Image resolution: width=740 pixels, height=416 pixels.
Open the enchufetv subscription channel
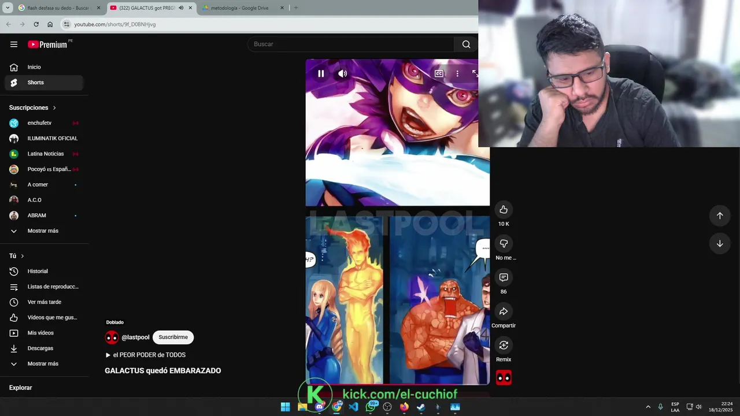click(44, 123)
